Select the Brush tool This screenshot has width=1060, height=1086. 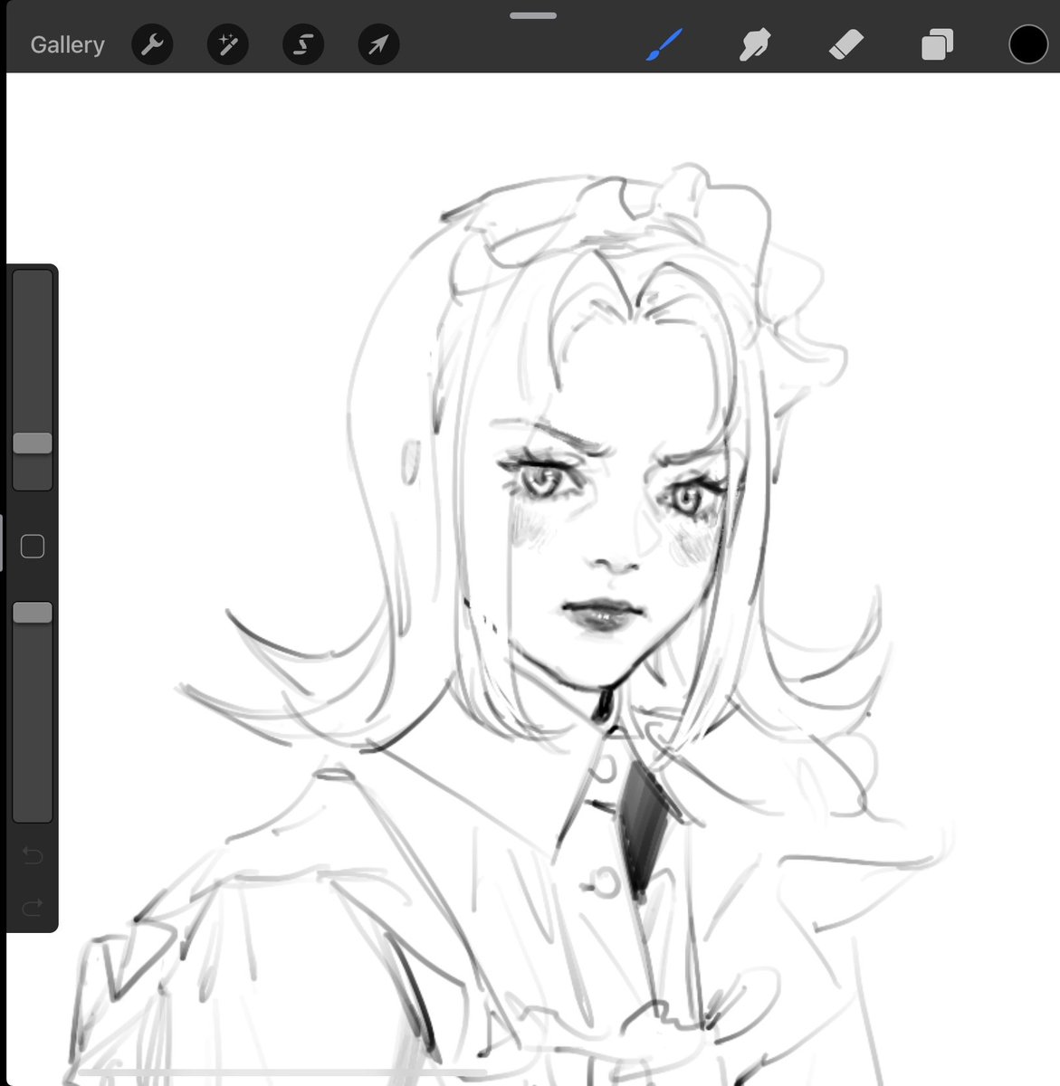[x=664, y=44]
